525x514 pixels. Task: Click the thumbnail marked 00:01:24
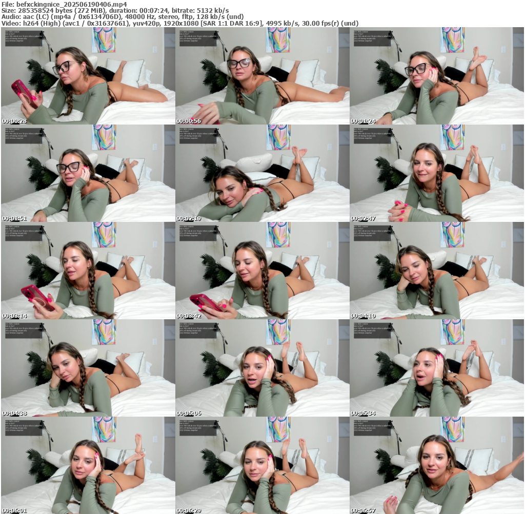coord(437,76)
